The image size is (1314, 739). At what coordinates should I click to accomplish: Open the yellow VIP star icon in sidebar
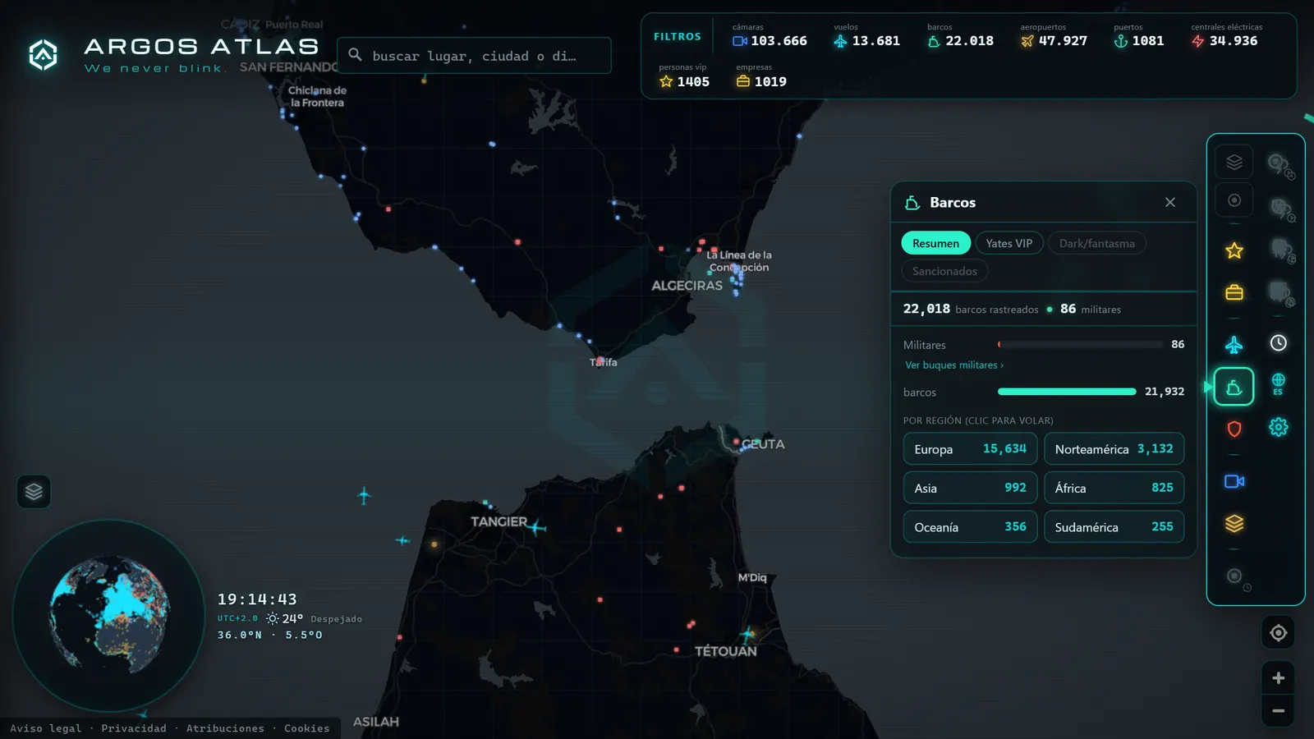tap(1234, 250)
